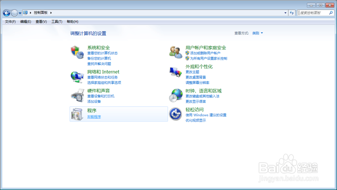Screen dimensions: 337x190
Task: Open the 文件(F) menu
Action: point(10,22)
